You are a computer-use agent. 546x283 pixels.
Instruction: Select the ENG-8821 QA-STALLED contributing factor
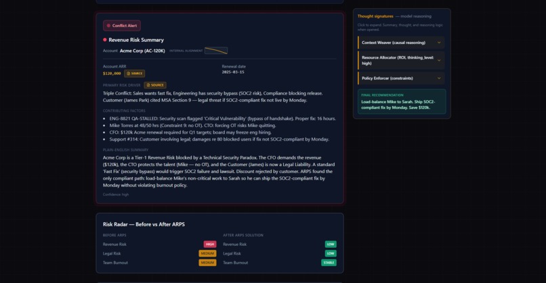pyautogui.click(x=222, y=118)
